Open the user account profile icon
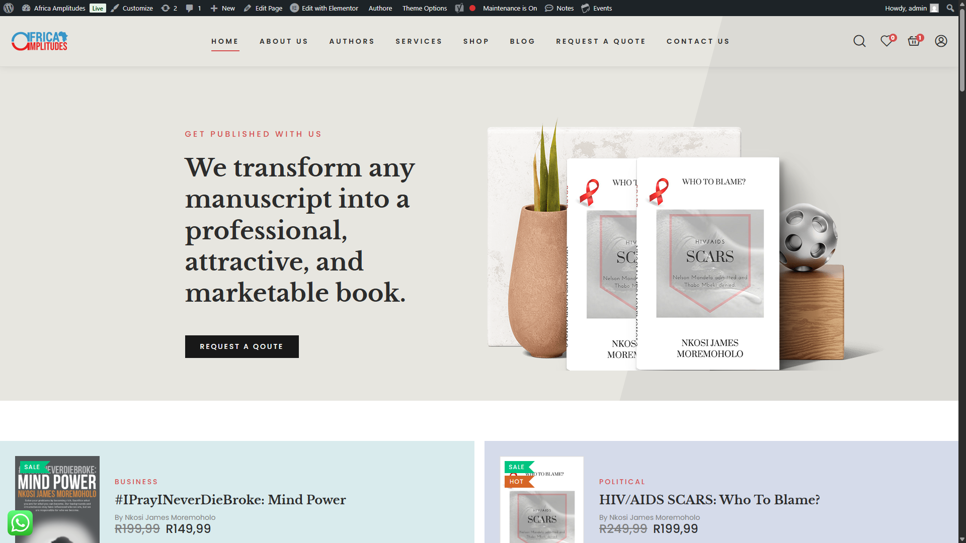Screen dimensions: 966x543 point(941,41)
